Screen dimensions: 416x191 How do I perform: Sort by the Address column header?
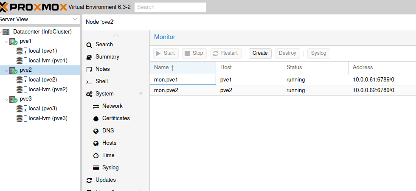pyautogui.click(x=382, y=67)
